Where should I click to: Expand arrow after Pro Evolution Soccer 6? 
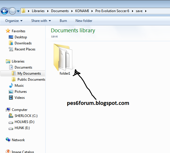click(132, 11)
